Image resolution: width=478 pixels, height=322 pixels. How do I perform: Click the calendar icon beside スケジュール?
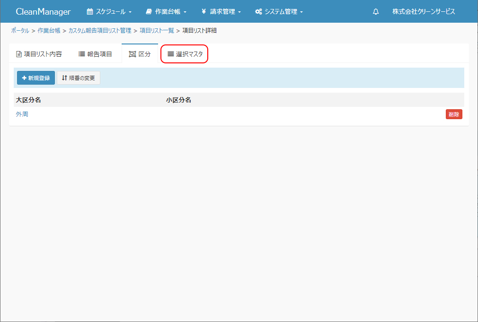pos(89,12)
